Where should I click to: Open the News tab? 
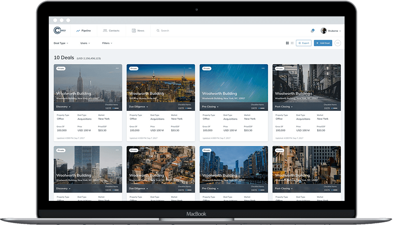click(138, 31)
